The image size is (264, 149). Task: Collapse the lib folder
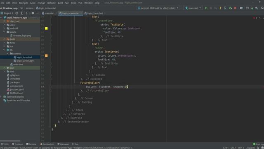4,50
